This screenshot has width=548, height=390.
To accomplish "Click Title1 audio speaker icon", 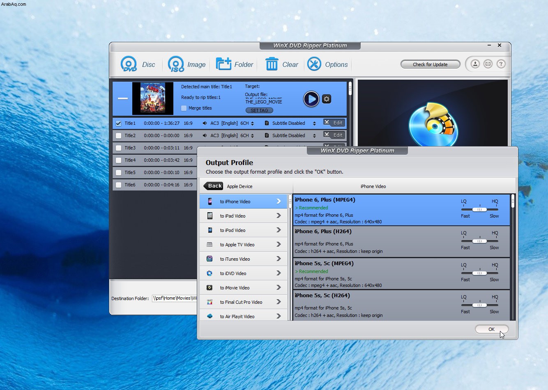I will [x=205, y=123].
